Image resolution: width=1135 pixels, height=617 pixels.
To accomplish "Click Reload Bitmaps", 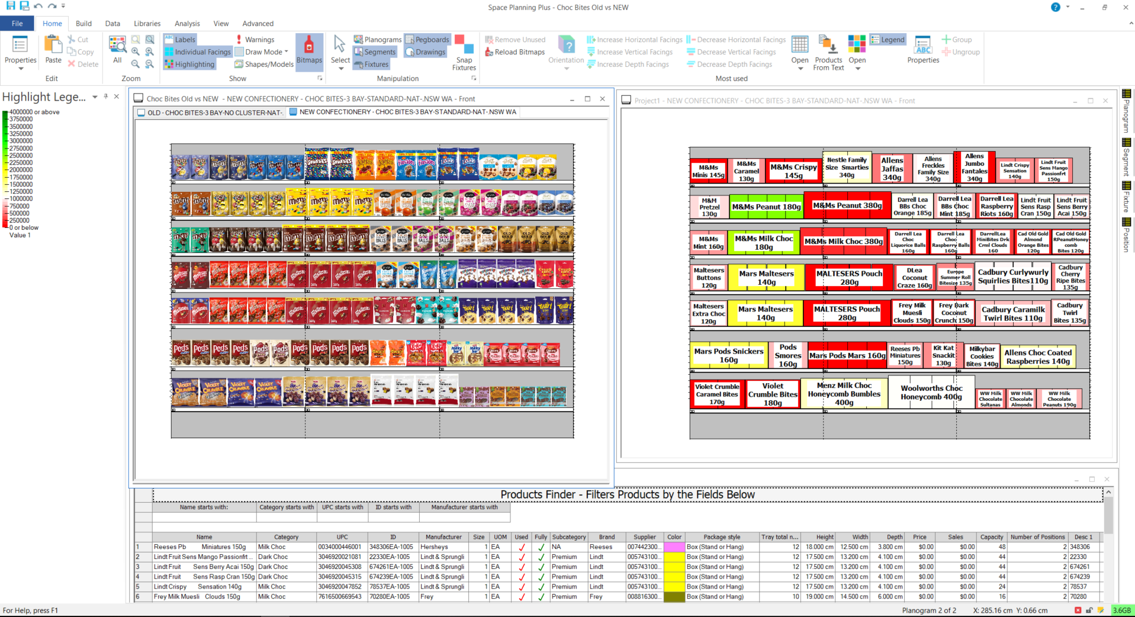I will coord(515,52).
